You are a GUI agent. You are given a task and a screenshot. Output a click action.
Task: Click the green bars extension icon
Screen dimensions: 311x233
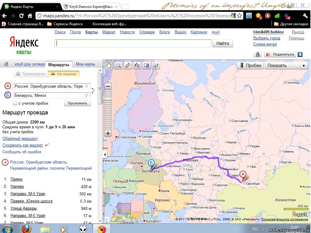[277, 15]
